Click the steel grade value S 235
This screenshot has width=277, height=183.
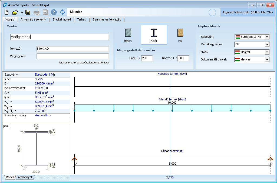click(x=39, y=79)
